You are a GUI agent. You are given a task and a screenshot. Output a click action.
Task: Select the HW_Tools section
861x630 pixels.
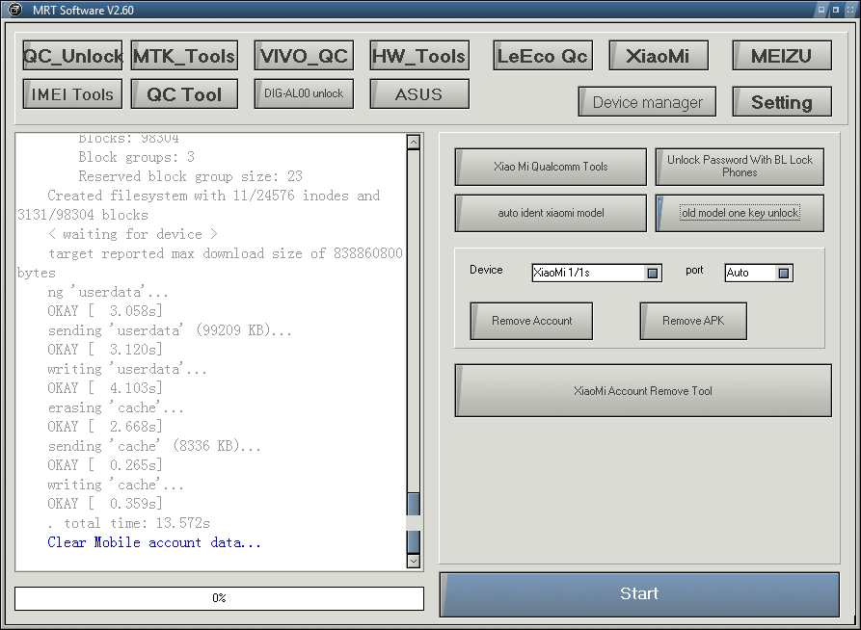tap(419, 56)
